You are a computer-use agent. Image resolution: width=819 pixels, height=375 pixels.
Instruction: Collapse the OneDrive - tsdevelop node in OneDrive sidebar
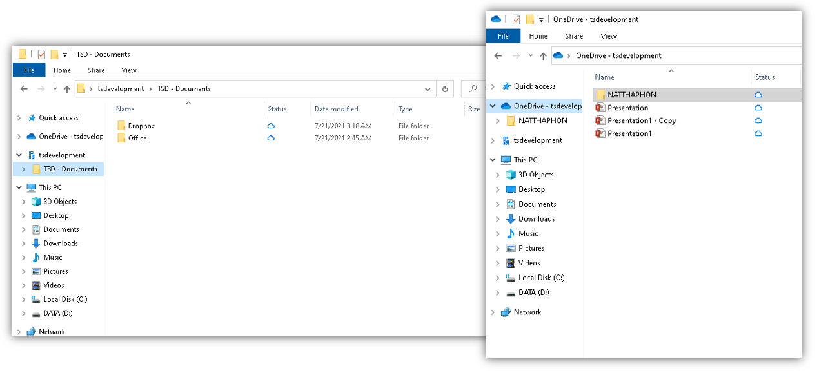tap(493, 106)
